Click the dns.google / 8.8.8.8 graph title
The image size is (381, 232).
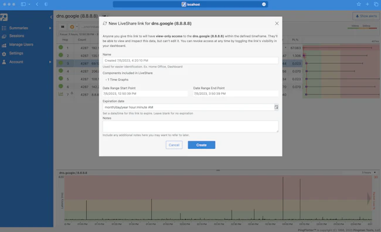[x=73, y=173]
